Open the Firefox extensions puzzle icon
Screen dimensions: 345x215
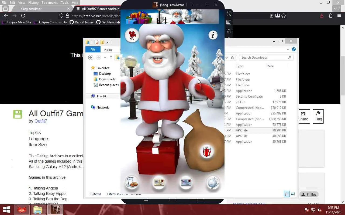tap(330, 16)
